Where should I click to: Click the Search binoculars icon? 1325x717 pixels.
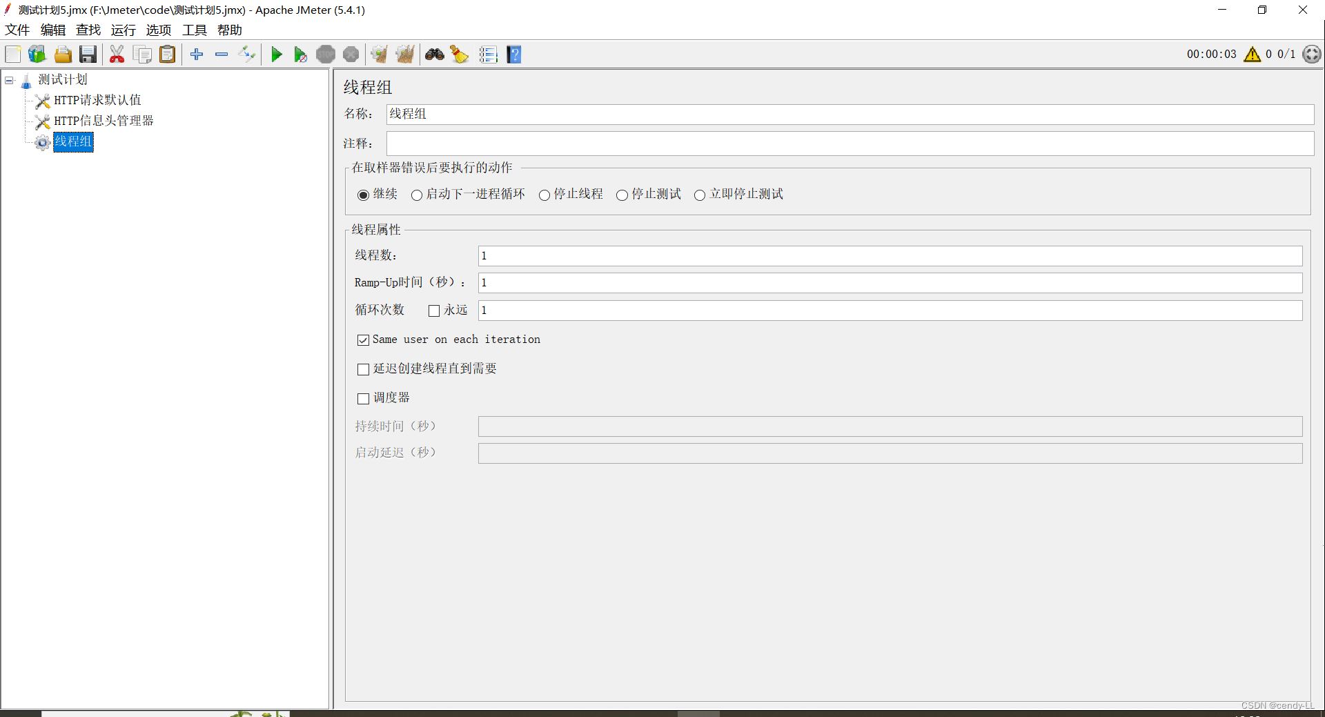click(x=435, y=54)
